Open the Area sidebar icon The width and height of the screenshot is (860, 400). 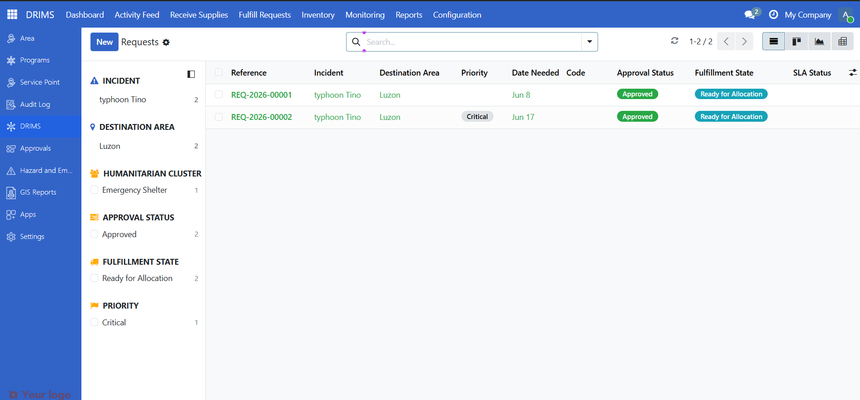click(x=11, y=38)
